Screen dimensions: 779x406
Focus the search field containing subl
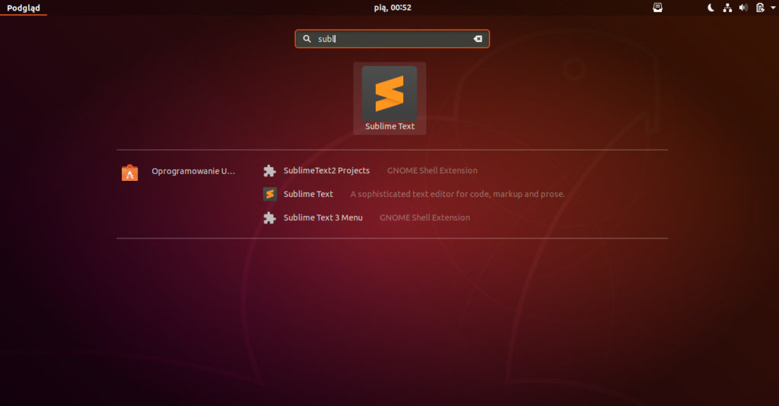coord(392,39)
